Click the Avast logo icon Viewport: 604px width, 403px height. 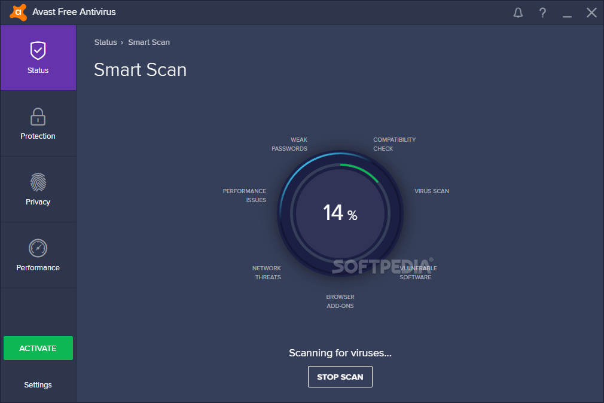tap(19, 12)
